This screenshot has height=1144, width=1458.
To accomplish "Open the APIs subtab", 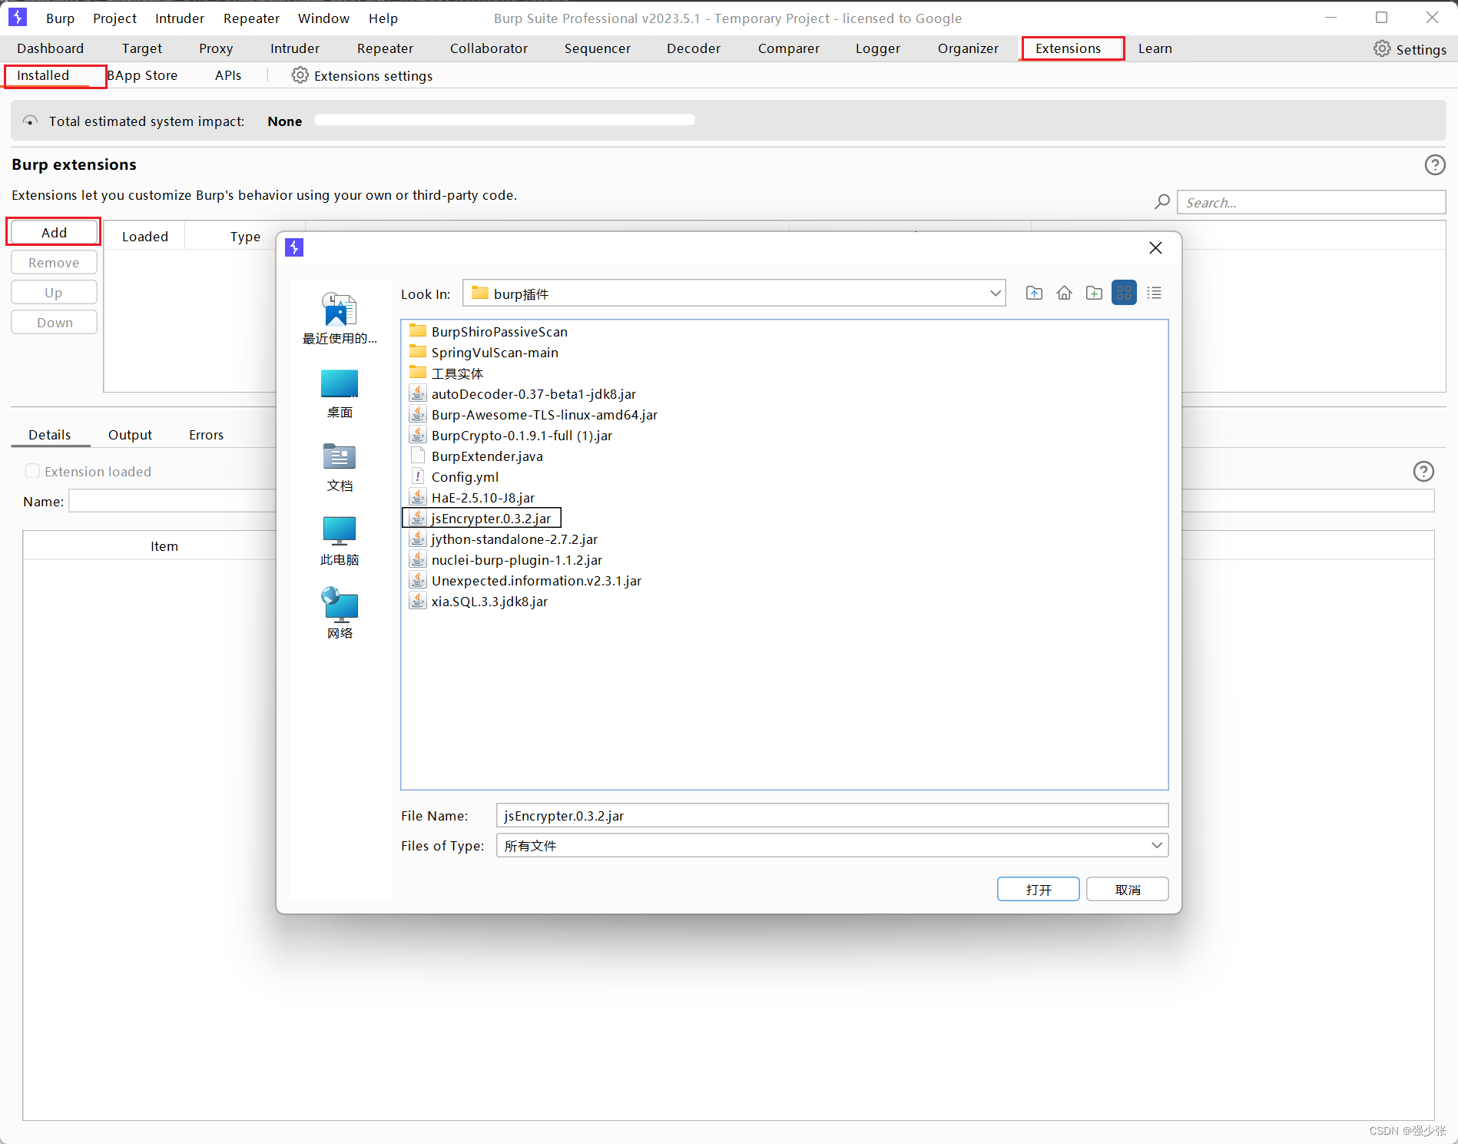I will pyautogui.click(x=228, y=75).
